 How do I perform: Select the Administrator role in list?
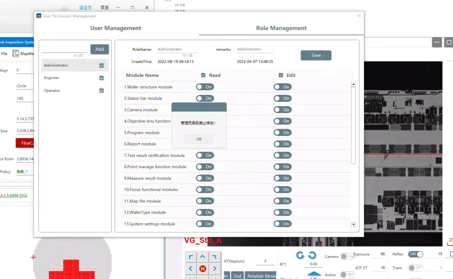click(75, 65)
